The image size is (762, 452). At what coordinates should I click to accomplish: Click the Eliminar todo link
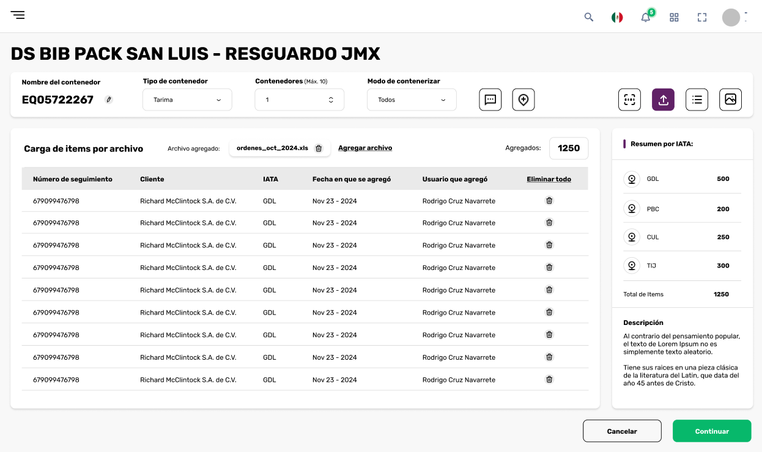[x=549, y=179]
